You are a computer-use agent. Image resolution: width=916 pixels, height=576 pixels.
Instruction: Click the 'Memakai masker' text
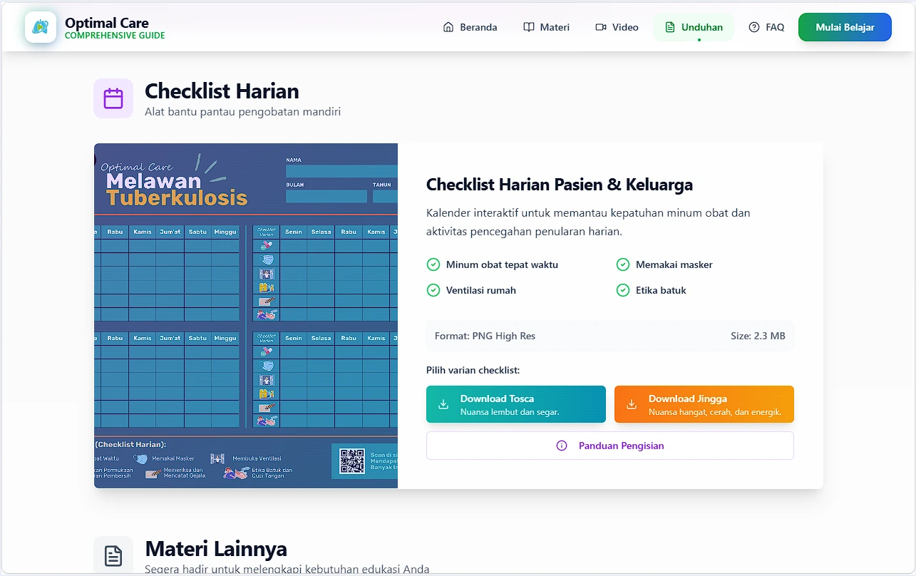pyautogui.click(x=674, y=264)
